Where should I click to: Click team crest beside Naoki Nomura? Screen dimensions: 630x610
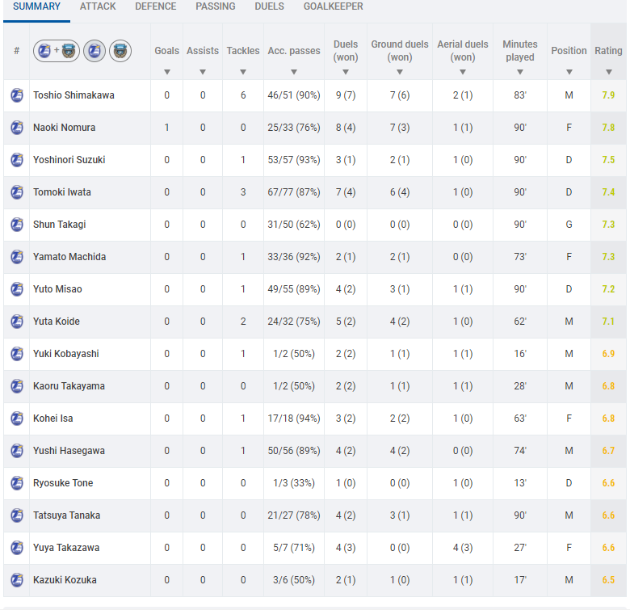click(16, 128)
